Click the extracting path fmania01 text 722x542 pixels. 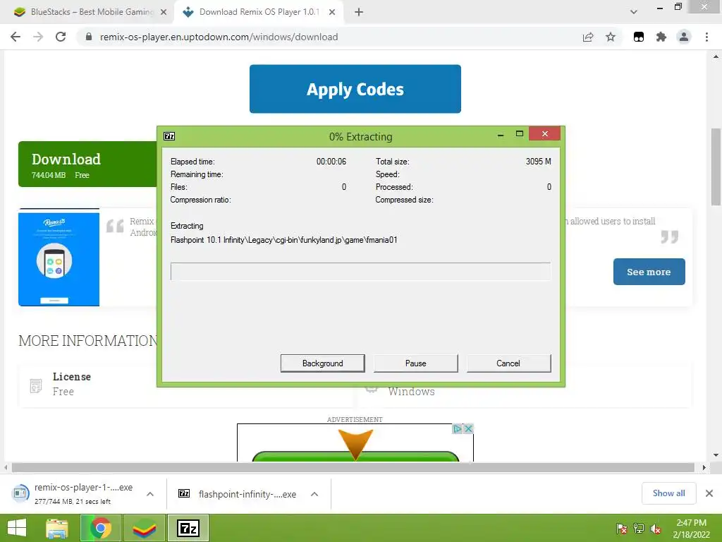tap(283, 240)
